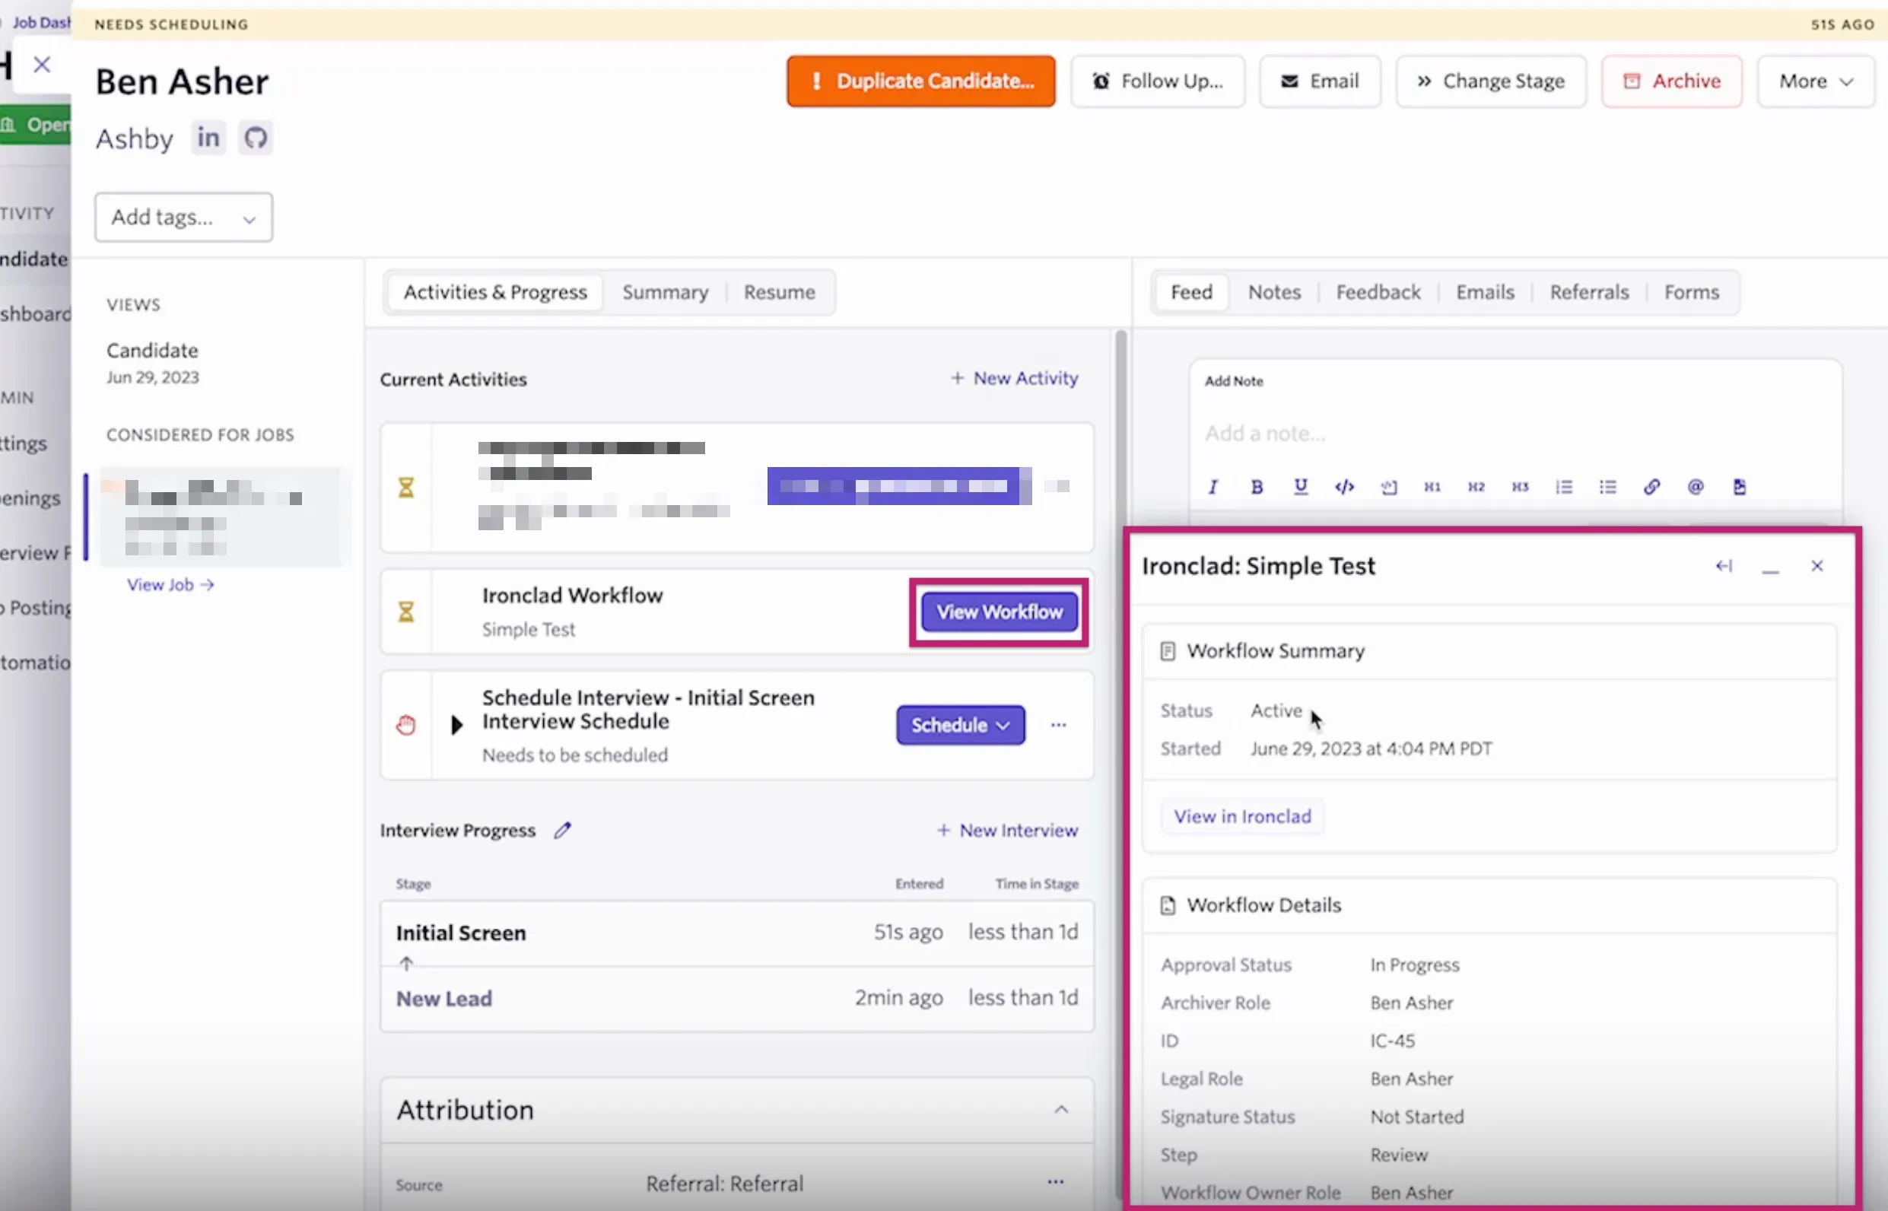
Task: Open the Referrals tab
Action: 1588,293
